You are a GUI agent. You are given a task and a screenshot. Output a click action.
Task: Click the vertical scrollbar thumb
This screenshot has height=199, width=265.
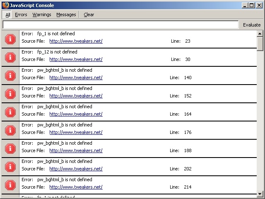(260, 44)
